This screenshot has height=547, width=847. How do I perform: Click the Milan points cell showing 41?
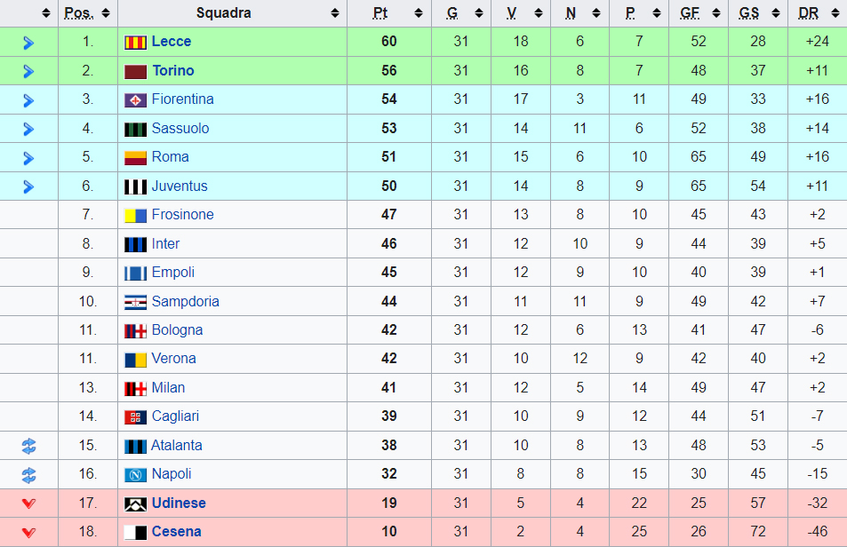point(389,388)
